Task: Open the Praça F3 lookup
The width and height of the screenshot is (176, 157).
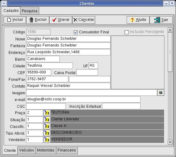Action: click(47, 113)
